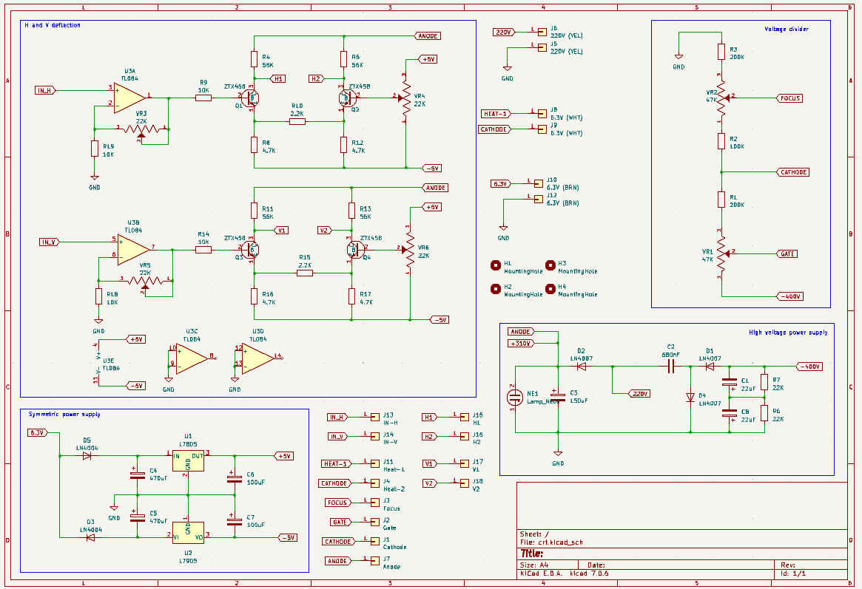Screen dimensions: 862x589
Task: Select diode D3 1N4004
Action: click(x=91, y=537)
